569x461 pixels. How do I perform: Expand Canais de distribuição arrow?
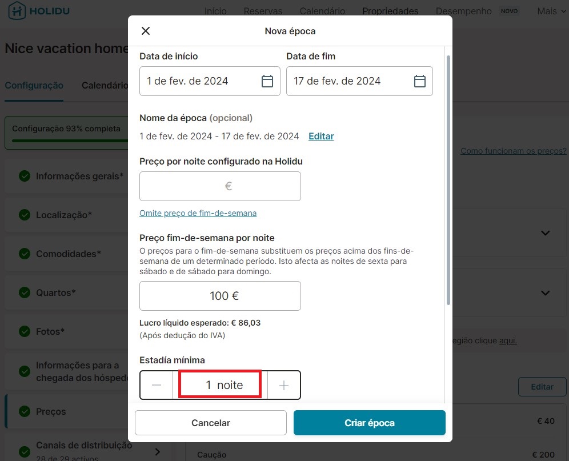tap(158, 451)
